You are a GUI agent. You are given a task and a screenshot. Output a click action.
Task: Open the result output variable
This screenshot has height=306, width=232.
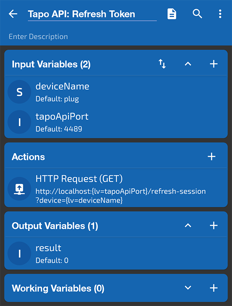tap(116, 253)
